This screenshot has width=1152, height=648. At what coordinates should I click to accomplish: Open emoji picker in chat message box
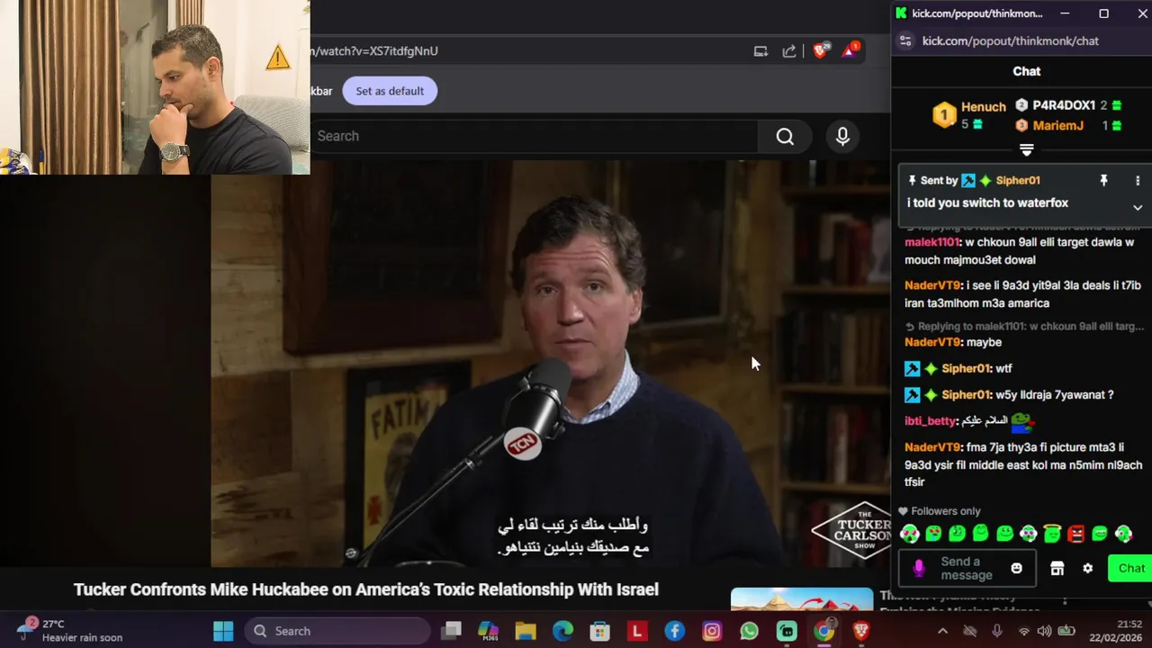[1016, 569]
